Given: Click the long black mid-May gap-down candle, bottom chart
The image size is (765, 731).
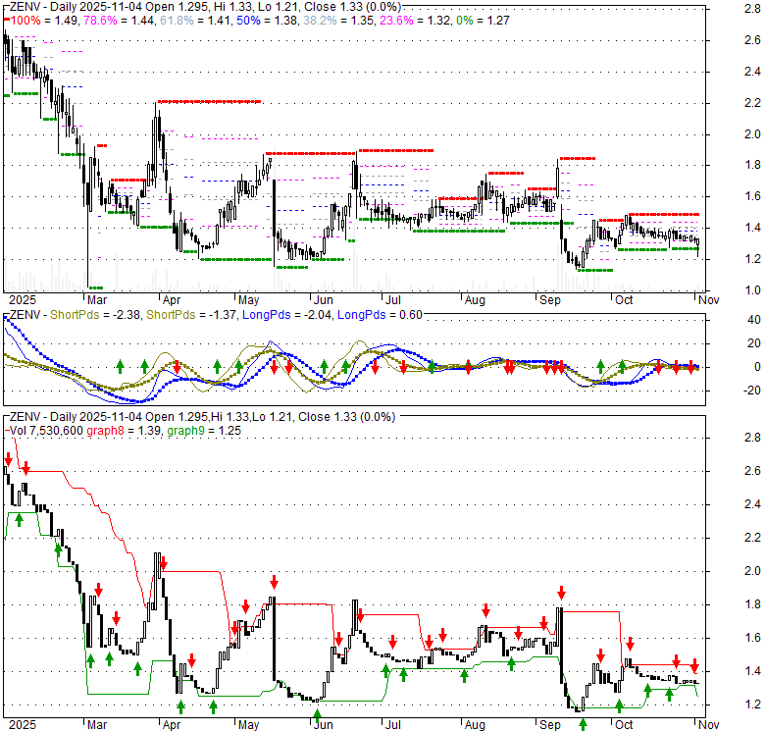Looking at the screenshot, I should (275, 639).
